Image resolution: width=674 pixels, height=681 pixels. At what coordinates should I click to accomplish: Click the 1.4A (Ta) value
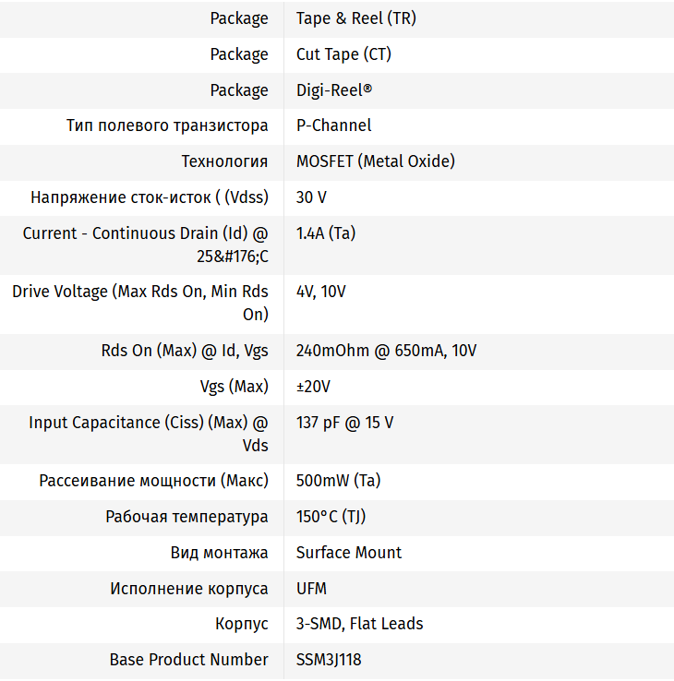coord(325,233)
